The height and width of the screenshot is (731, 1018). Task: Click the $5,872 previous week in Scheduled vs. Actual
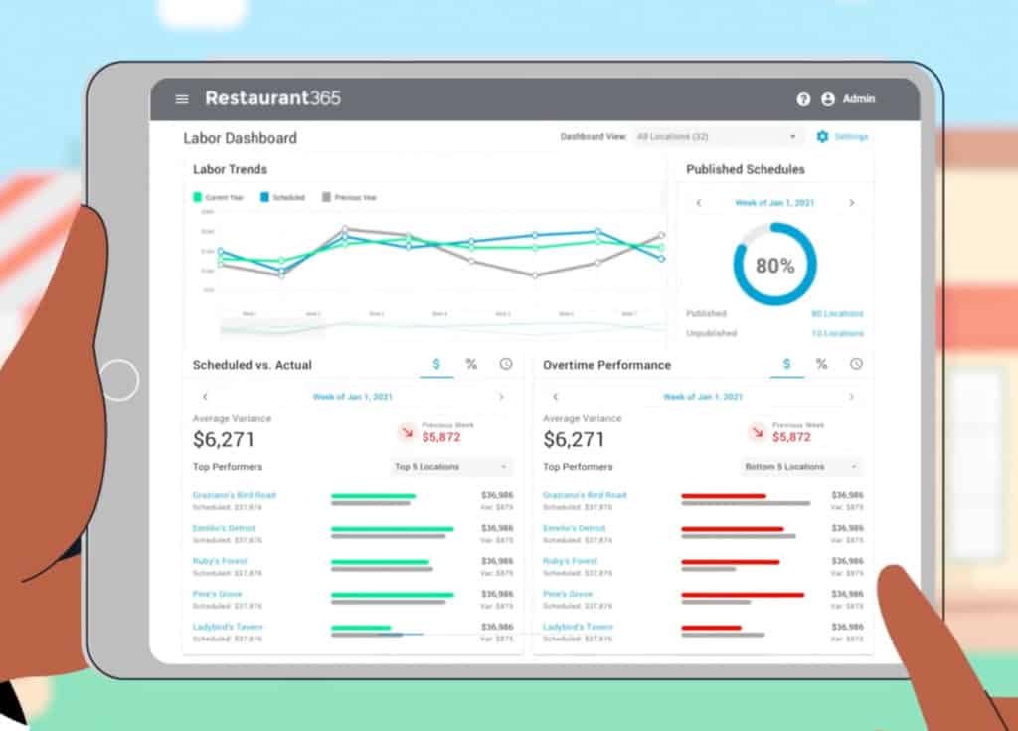point(441,437)
